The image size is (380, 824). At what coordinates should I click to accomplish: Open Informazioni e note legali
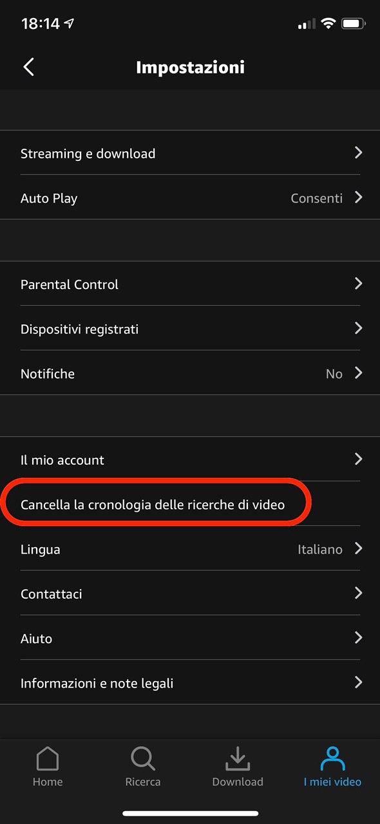click(x=190, y=683)
